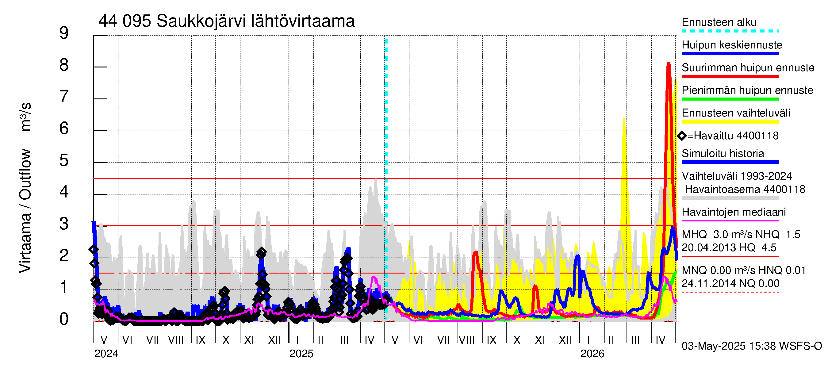Click the cyan dashed legend line sample
The image size is (828, 368).
click(x=730, y=31)
